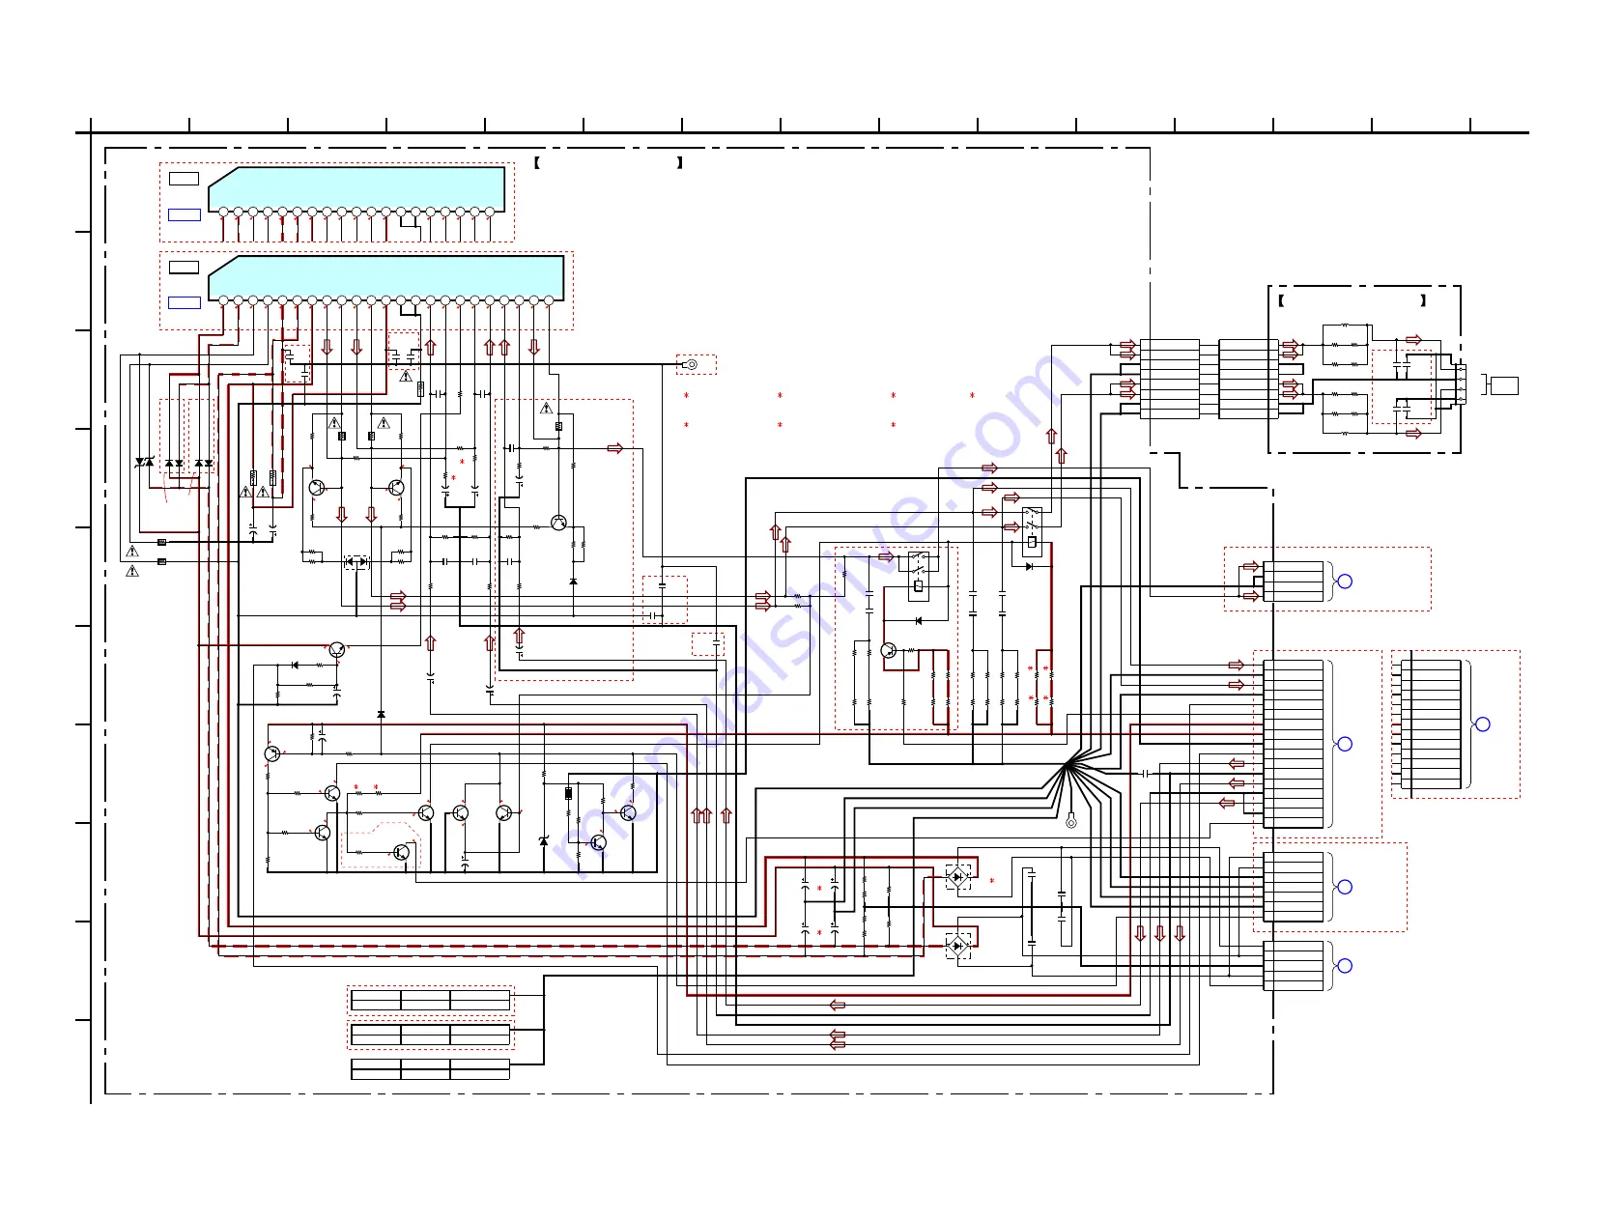Click the blue label box beside the lower IC
The image size is (1623, 1220).
[184, 303]
